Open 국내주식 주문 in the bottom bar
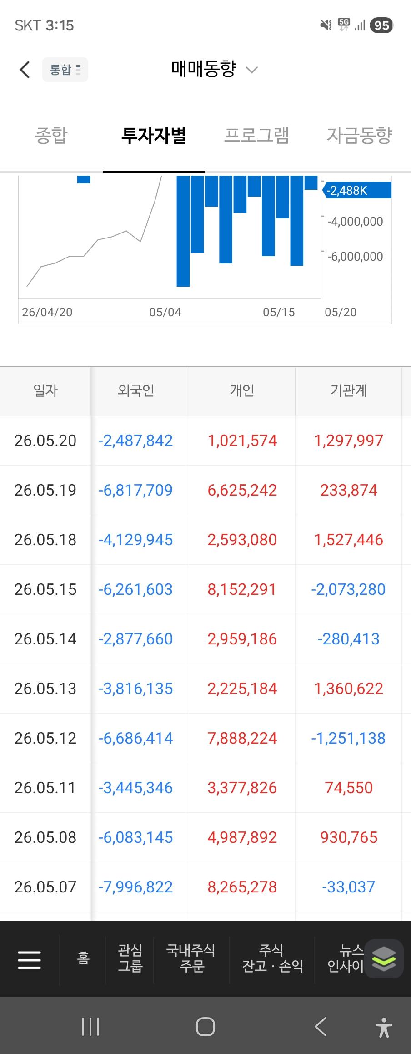 click(191, 958)
